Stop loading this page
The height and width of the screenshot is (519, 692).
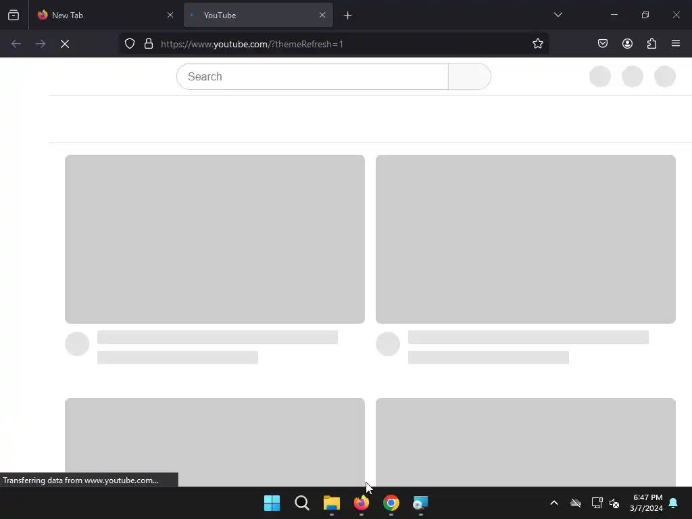coord(65,44)
